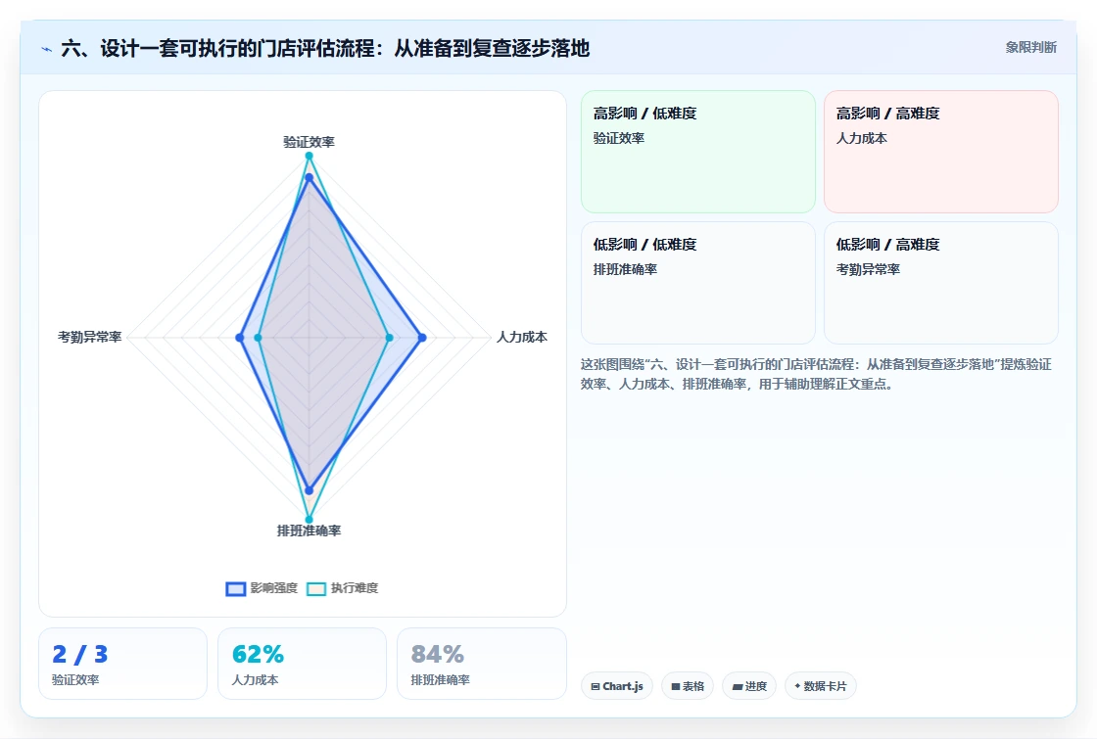The width and height of the screenshot is (1097, 739).
Task: Click the section title 六、设计一套可执行的门店评估流程
Action: [x=325, y=48]
